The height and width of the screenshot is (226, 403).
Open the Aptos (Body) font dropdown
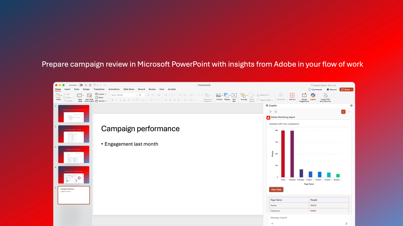click(x=124, y=95)
